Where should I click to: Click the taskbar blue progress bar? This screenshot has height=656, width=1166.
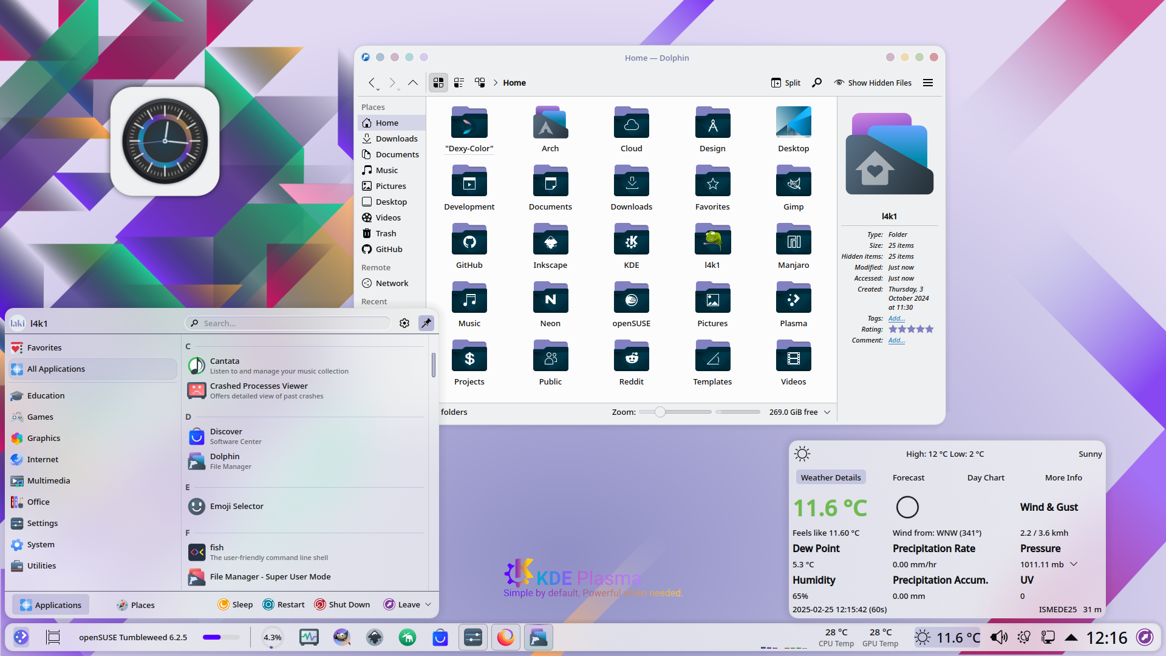(x=221, y=637)
